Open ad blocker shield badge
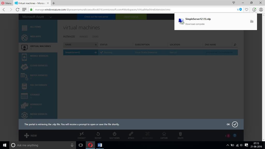 point(240,10)
